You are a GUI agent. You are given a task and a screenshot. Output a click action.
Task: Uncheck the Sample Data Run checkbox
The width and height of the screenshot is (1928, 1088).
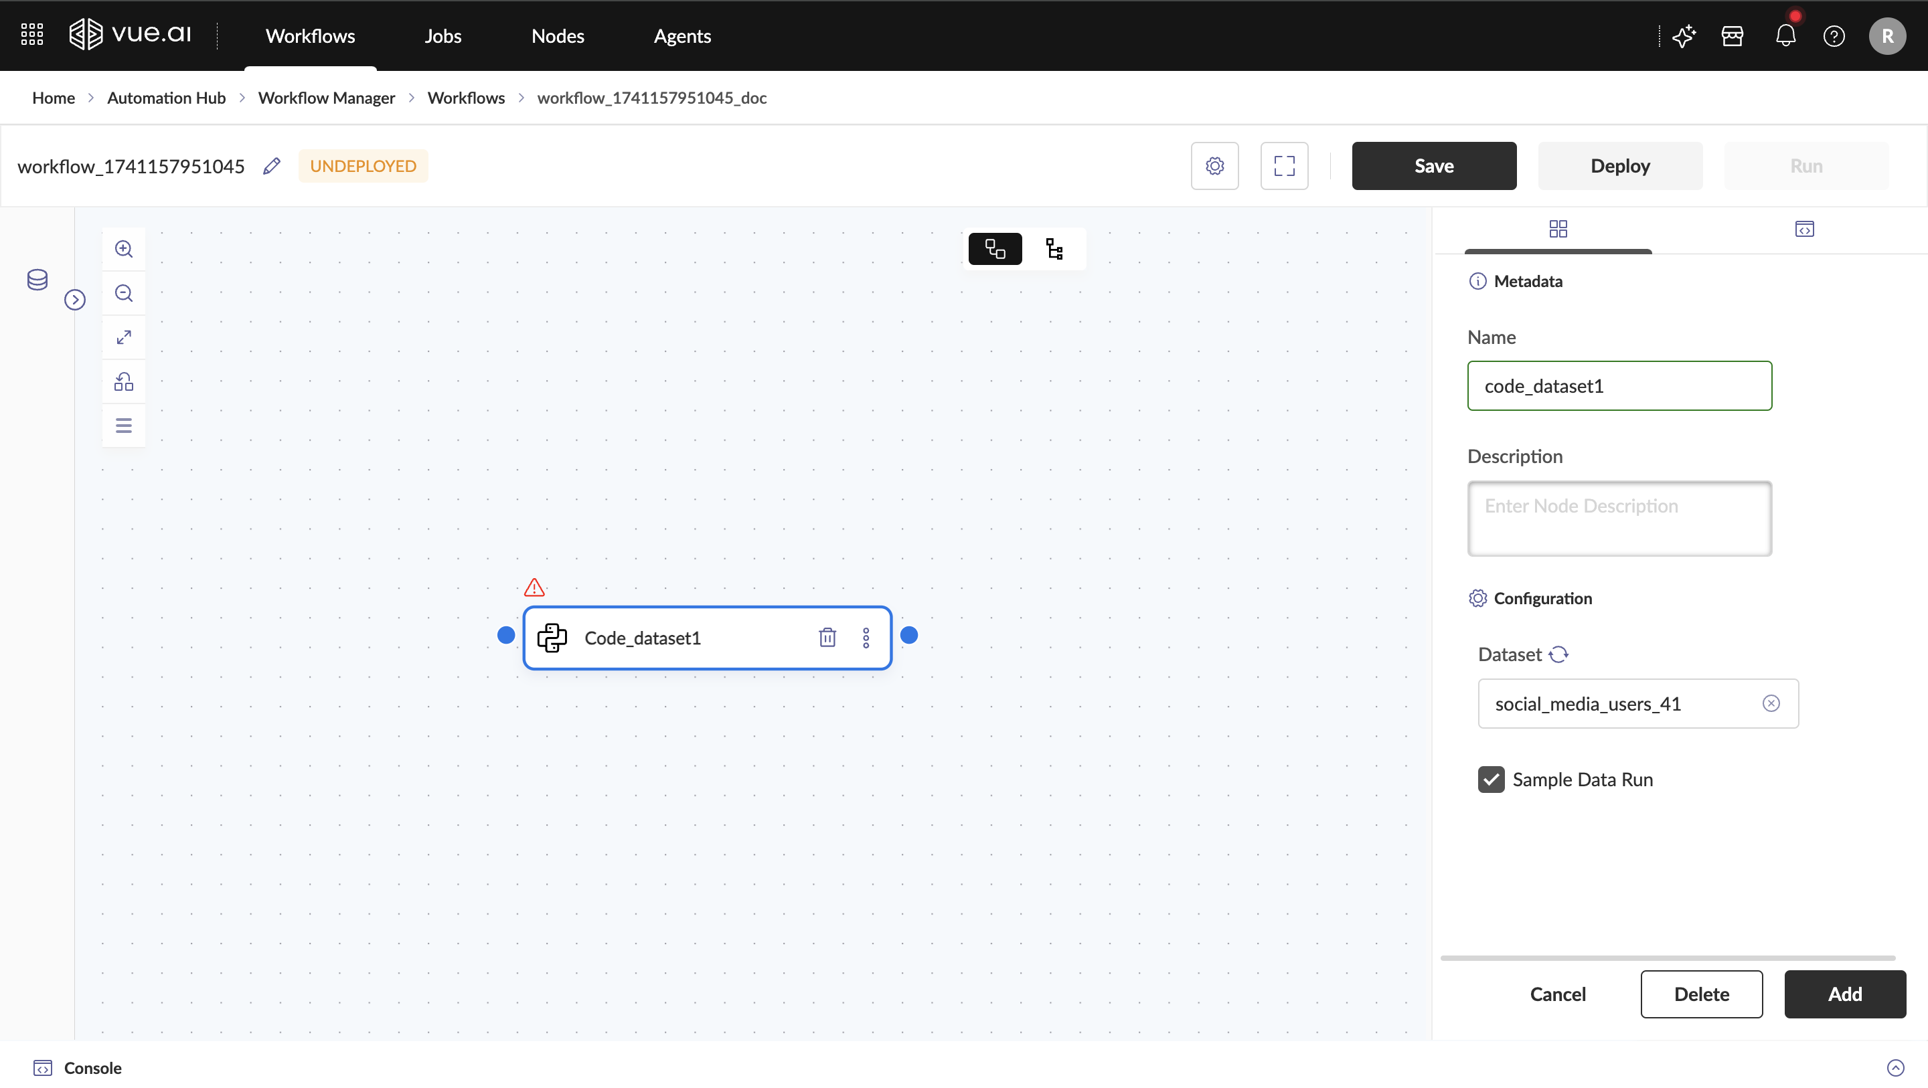click(1491, 780)
